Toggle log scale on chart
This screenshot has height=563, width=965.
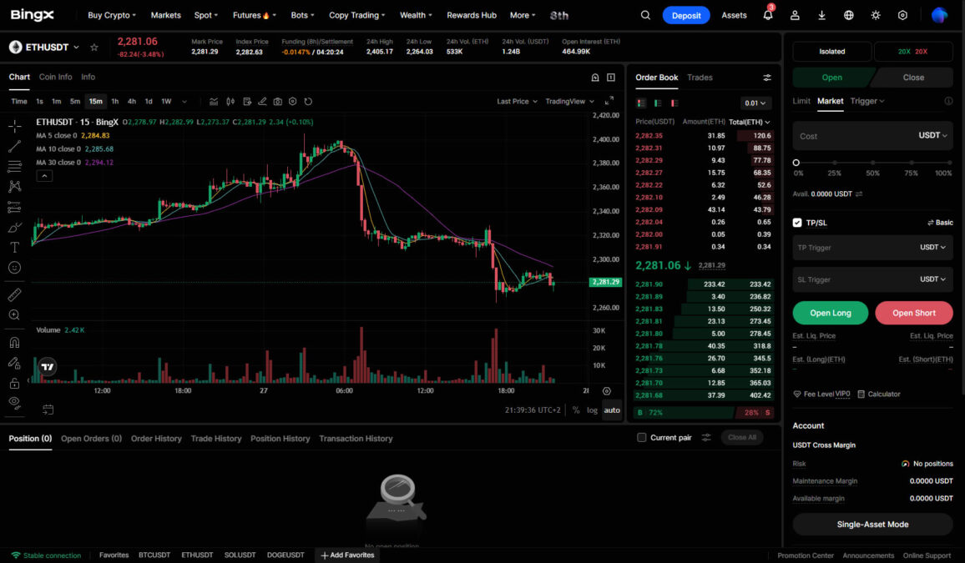pos(592,410)
